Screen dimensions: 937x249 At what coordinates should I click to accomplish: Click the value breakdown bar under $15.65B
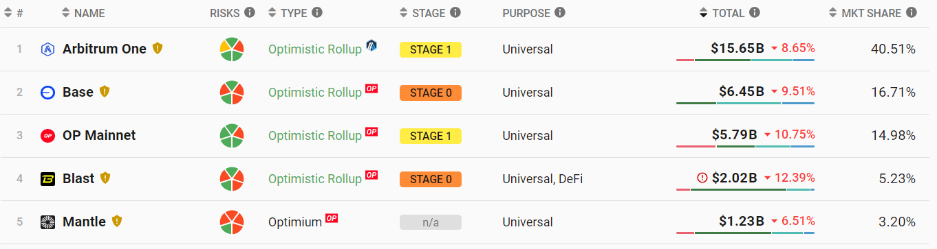(x=746, y=60)
